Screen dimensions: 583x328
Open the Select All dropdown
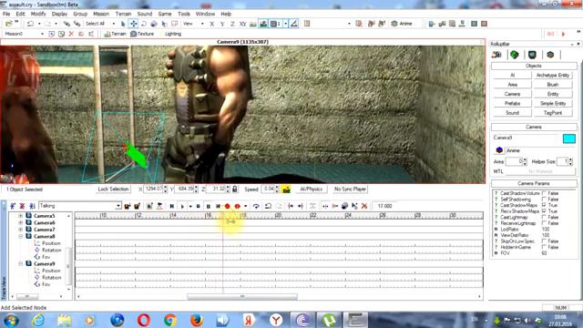(x=113, y=24)
